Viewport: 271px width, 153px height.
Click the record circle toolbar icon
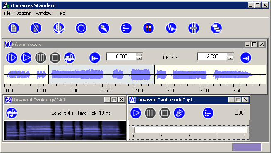[x=81, y=28]
